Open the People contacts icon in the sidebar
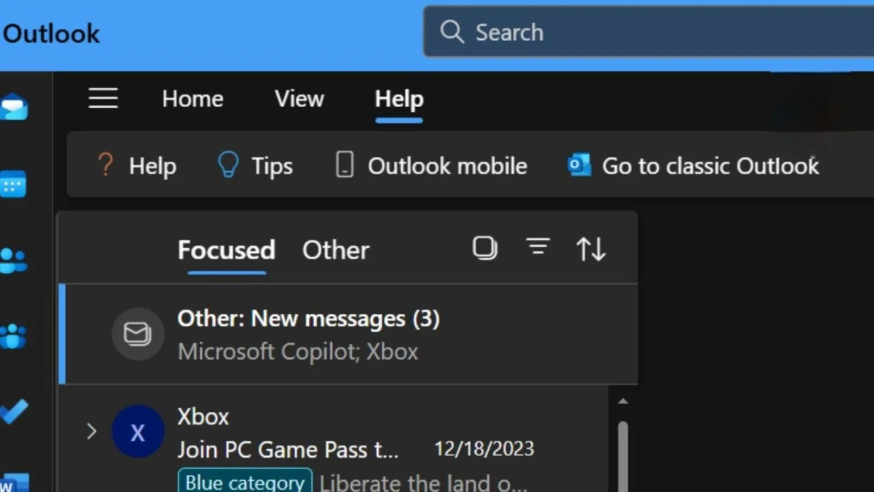 tap(13, 261)
